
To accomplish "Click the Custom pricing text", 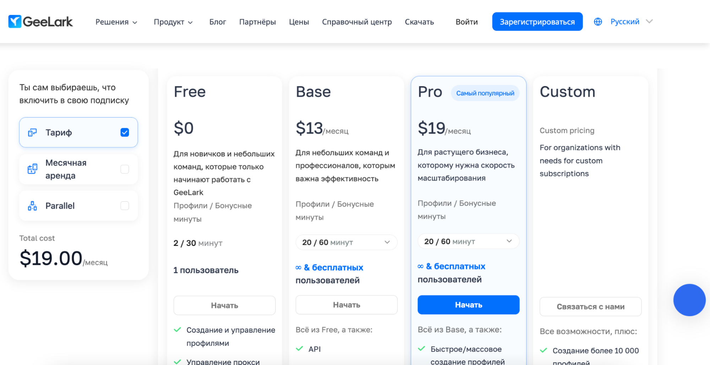I will pyautogui.click(x=567, y=130).
